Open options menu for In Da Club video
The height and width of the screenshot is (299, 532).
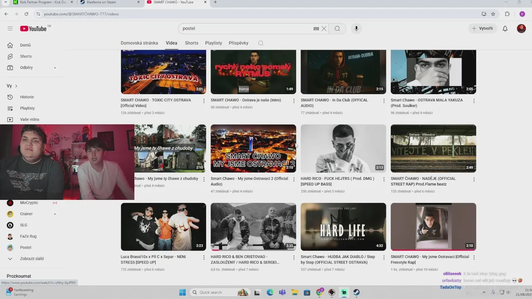coord(384,100)
